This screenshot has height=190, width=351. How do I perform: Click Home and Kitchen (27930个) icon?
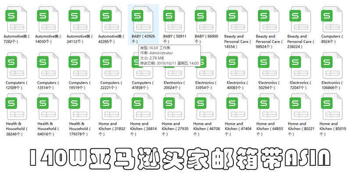[x=174, y=107]
